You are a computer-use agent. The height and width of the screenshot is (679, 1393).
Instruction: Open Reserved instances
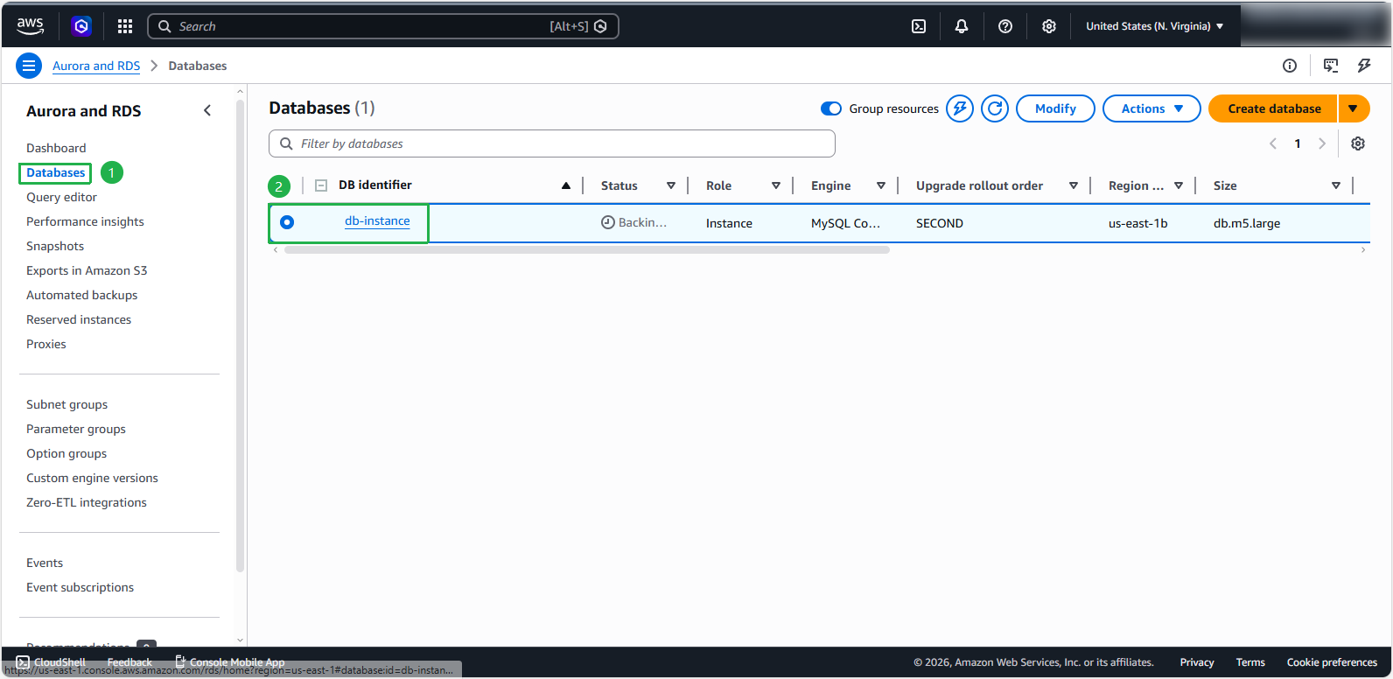[79, 319]
